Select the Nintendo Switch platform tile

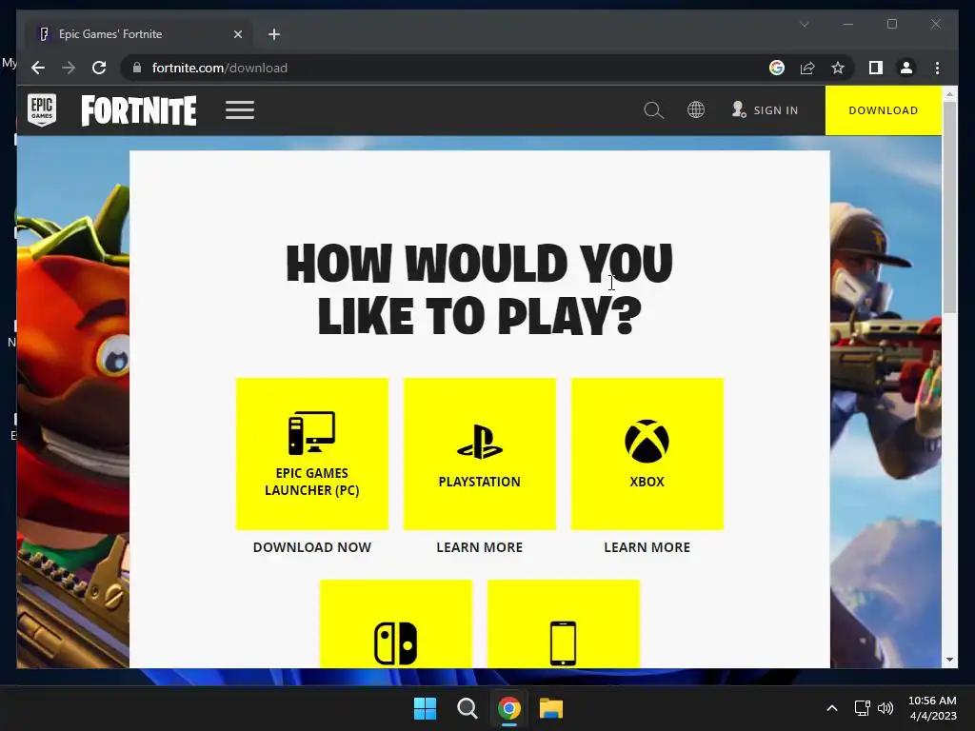click(x=396, y=624)
